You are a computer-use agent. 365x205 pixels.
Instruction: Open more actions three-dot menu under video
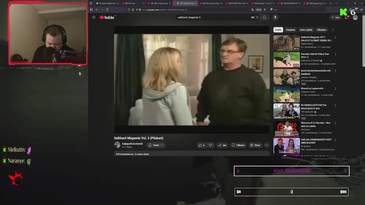point(267,145)
